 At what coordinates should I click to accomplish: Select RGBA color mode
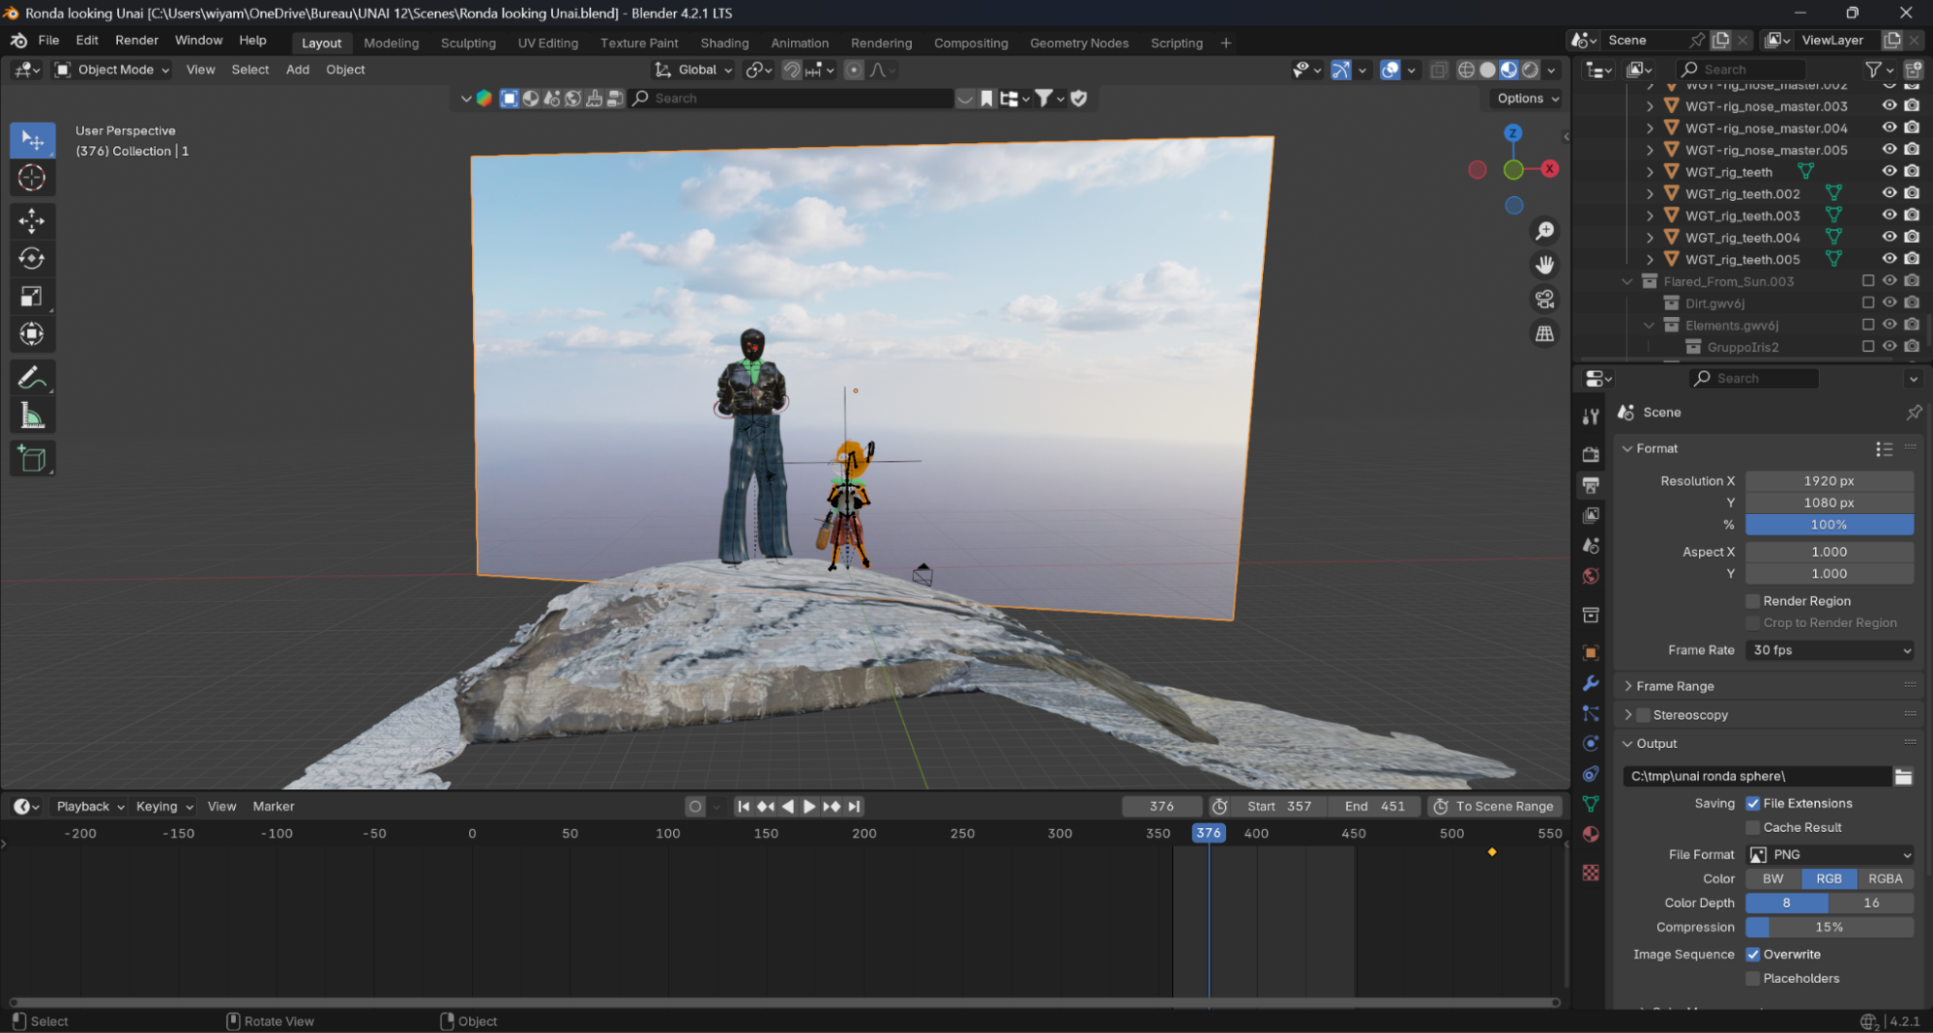click(x=1885, y=878)
